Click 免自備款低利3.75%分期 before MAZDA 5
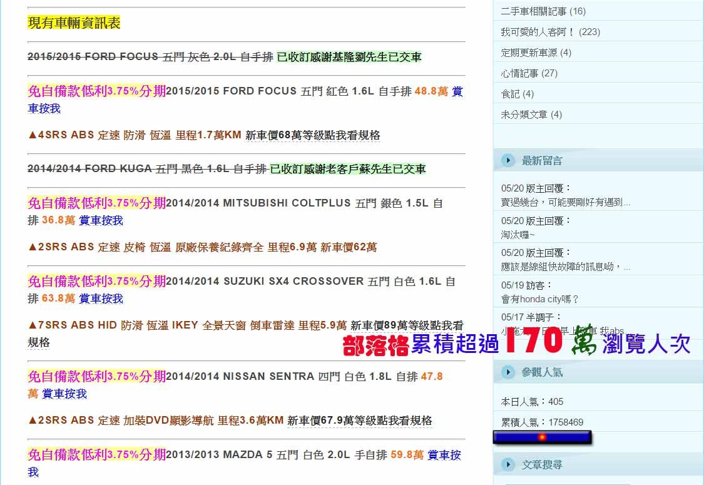This screenshot has width=704, height=485. 96,454
